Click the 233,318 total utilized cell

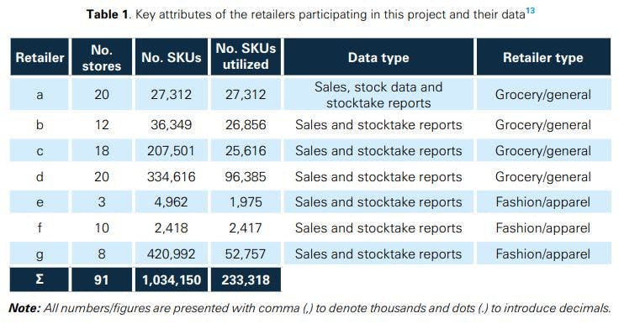[x=246, y=279]
